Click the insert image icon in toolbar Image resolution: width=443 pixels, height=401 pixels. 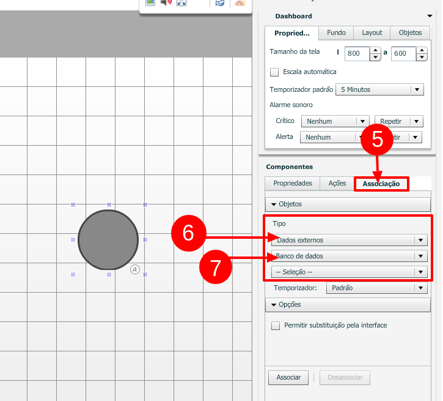click(150, 2)
